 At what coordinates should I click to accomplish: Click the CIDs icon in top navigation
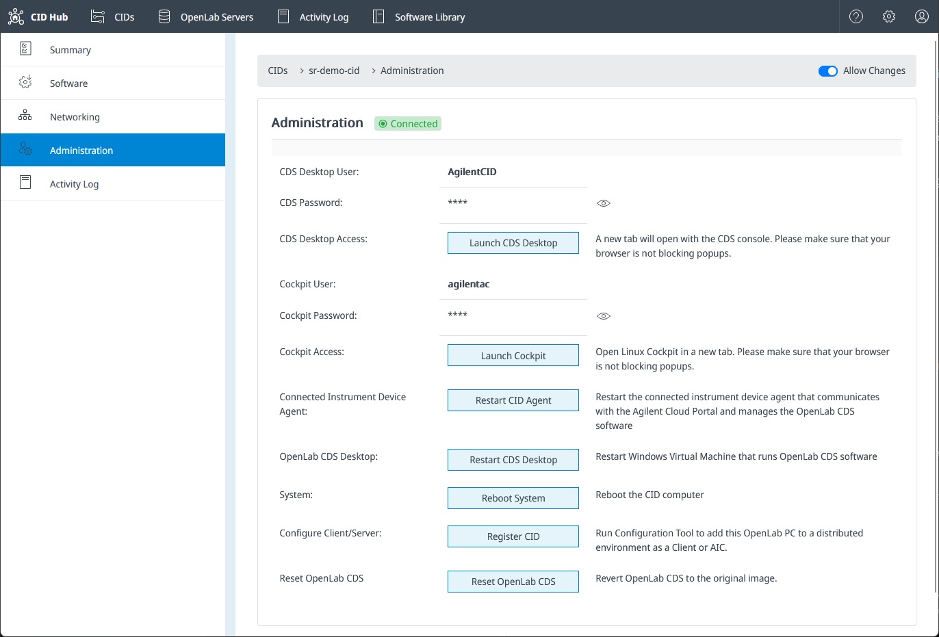[x=98, y=16]
